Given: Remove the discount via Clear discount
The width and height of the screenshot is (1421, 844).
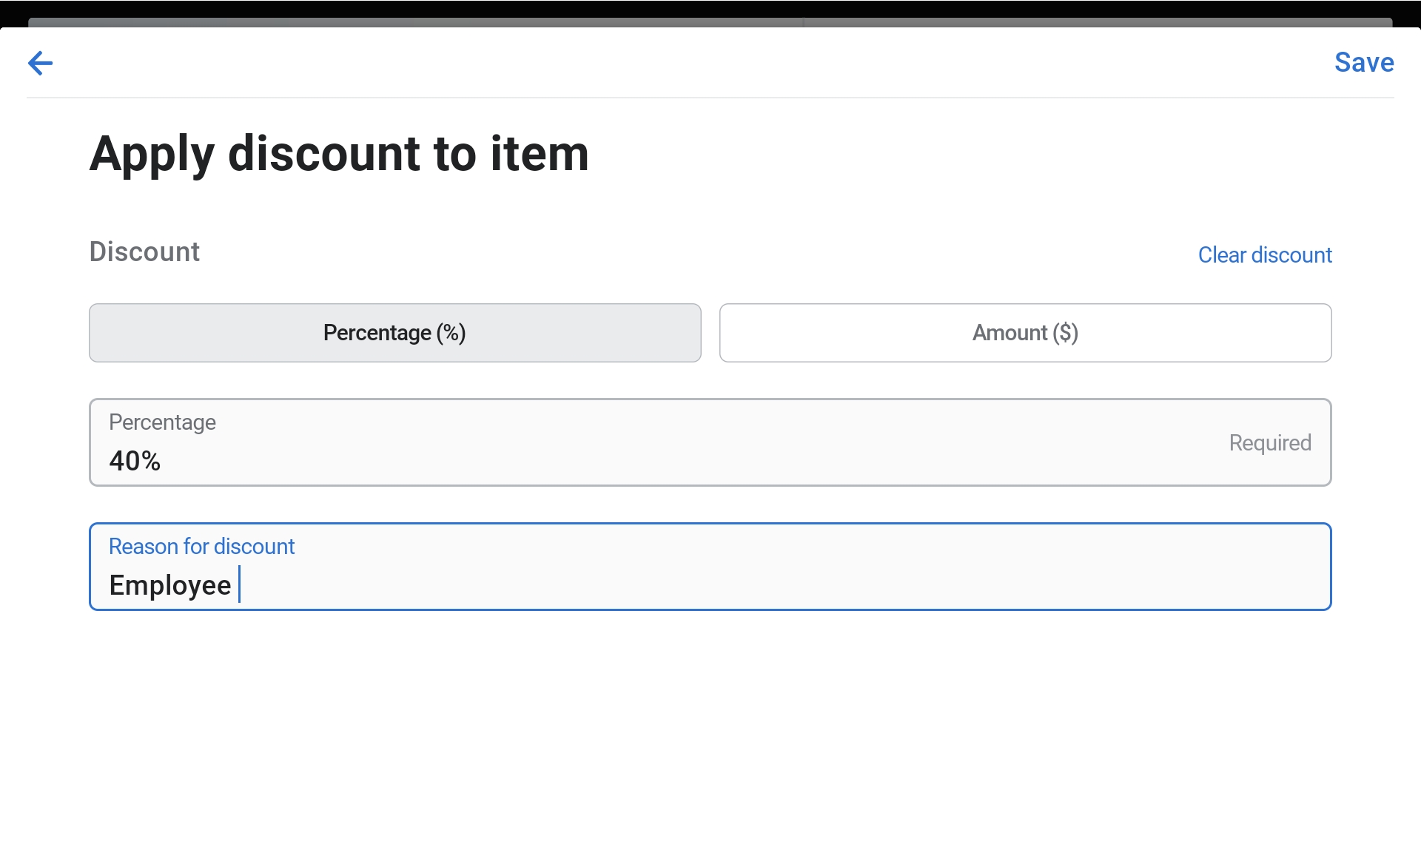Looking at the screenshot, I should tap(1264, 255).
